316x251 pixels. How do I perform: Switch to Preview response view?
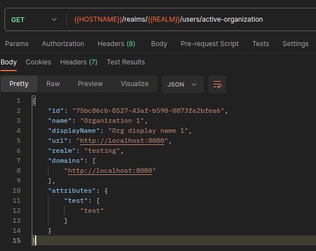(90, 84)
